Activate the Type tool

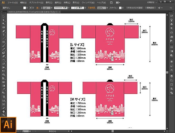pyautogui.click(x=4, y=35)
